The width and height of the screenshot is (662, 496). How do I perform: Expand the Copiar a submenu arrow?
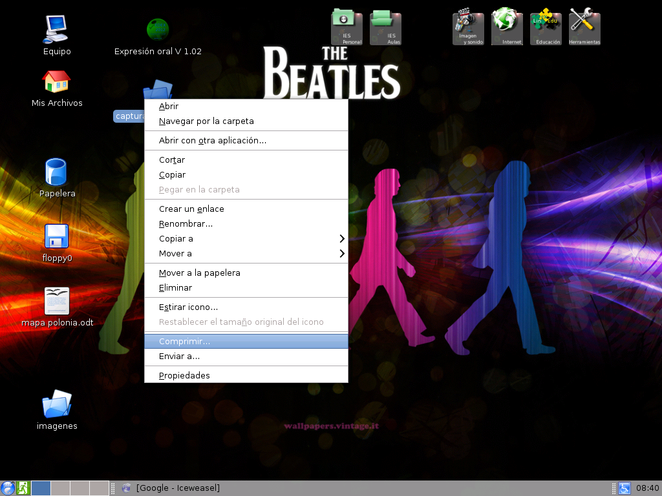[342, 239]
